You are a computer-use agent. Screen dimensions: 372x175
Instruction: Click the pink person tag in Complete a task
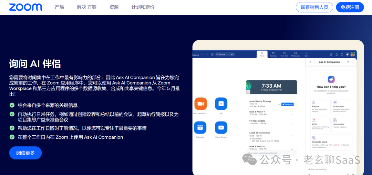pyautogui.click(x=337, y=145)
